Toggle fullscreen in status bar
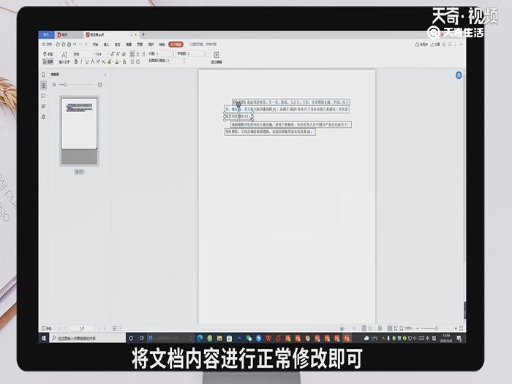 pos(461,328)
